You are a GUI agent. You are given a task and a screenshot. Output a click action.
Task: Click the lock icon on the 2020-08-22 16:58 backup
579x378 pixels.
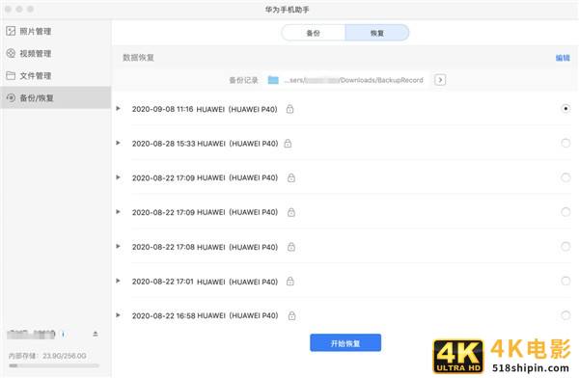point(291,315)
